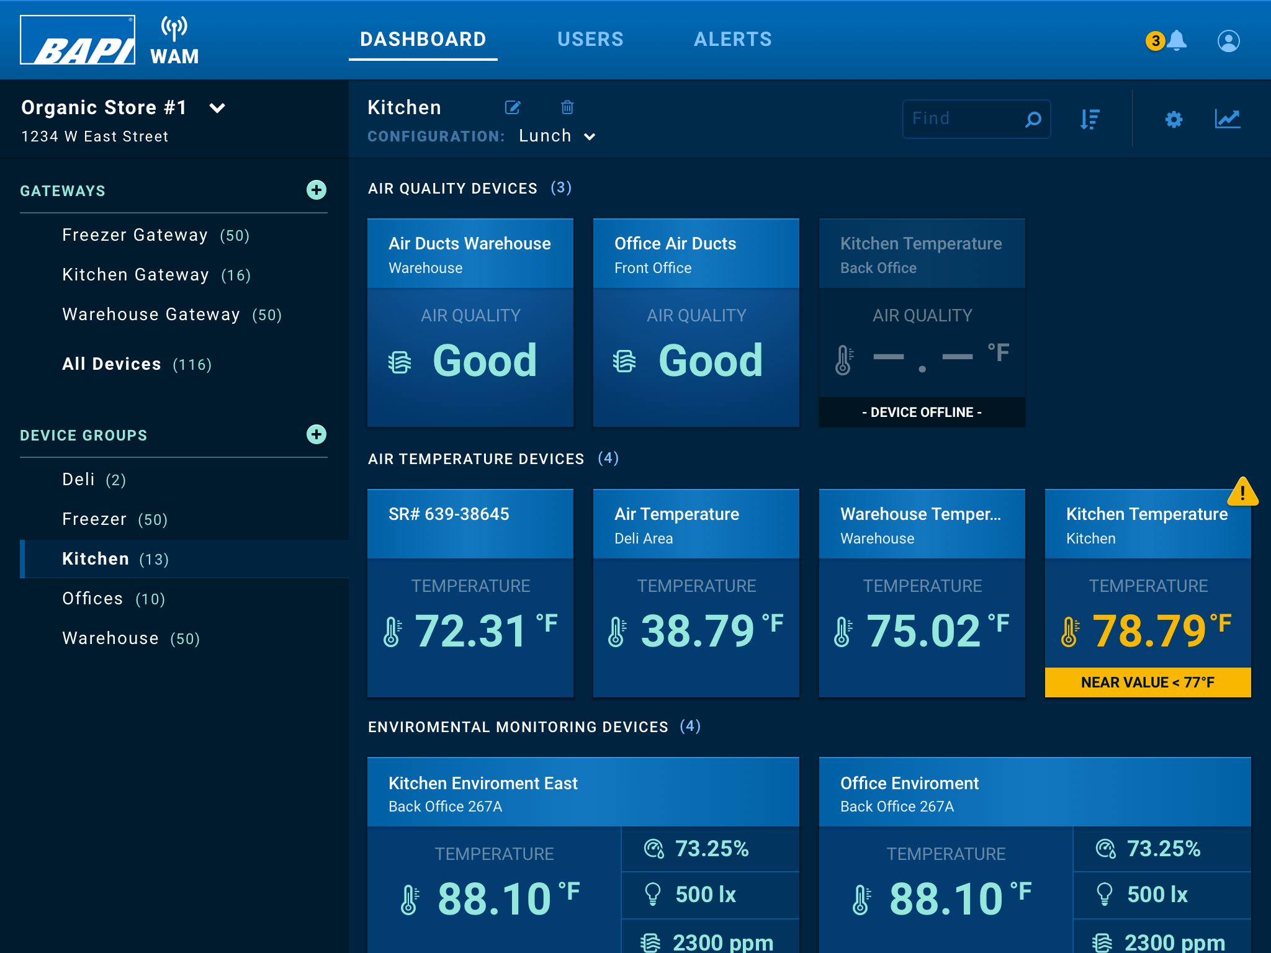1271x953 pixels.
Task: Click the search magnifier in Find box
Action: tap(1033, 119)
